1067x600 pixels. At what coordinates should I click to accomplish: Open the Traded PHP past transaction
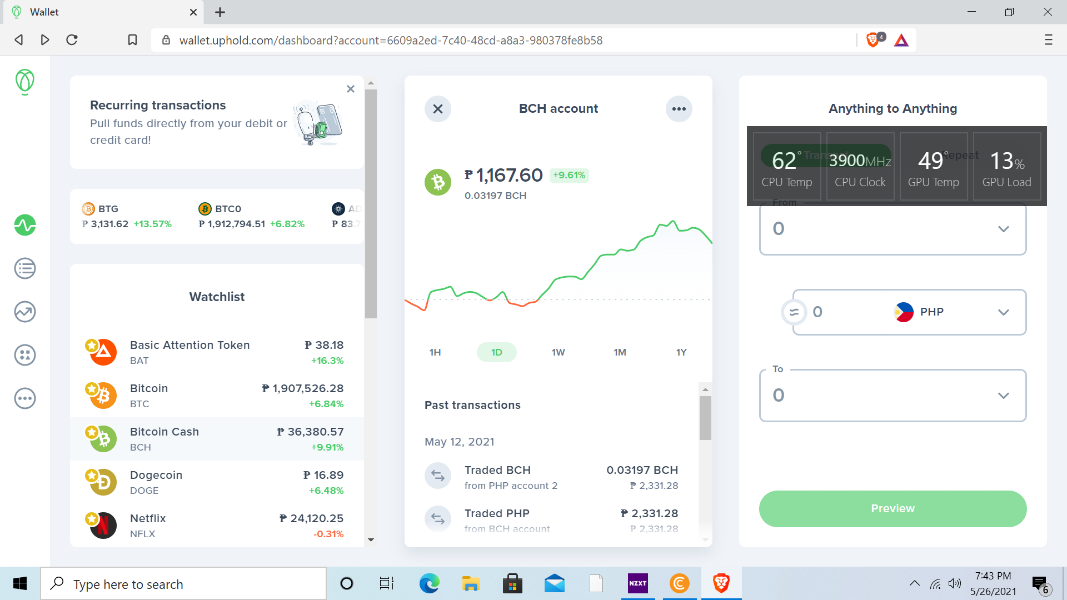(551, 521)
